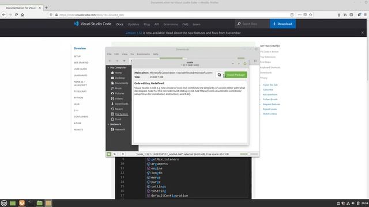Open the Help menu in Downloads window
This screenshot has height=207, width=369.
pyautogui.click(x=156, y=54)
